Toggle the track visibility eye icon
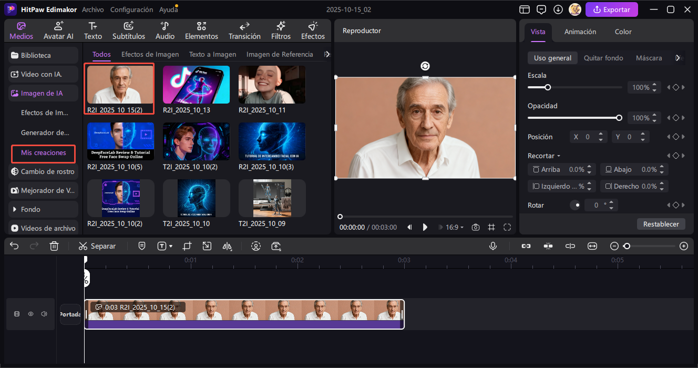698x368 pixels. point(30,314)
